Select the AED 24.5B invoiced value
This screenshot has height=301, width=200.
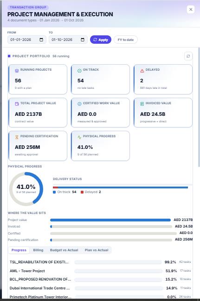point(153,114)
